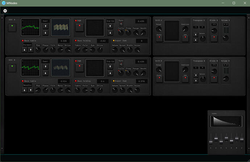
Task: Click OSC B up arrow under Exp Up
Action: pyautogui.click(x=110, y=66)
